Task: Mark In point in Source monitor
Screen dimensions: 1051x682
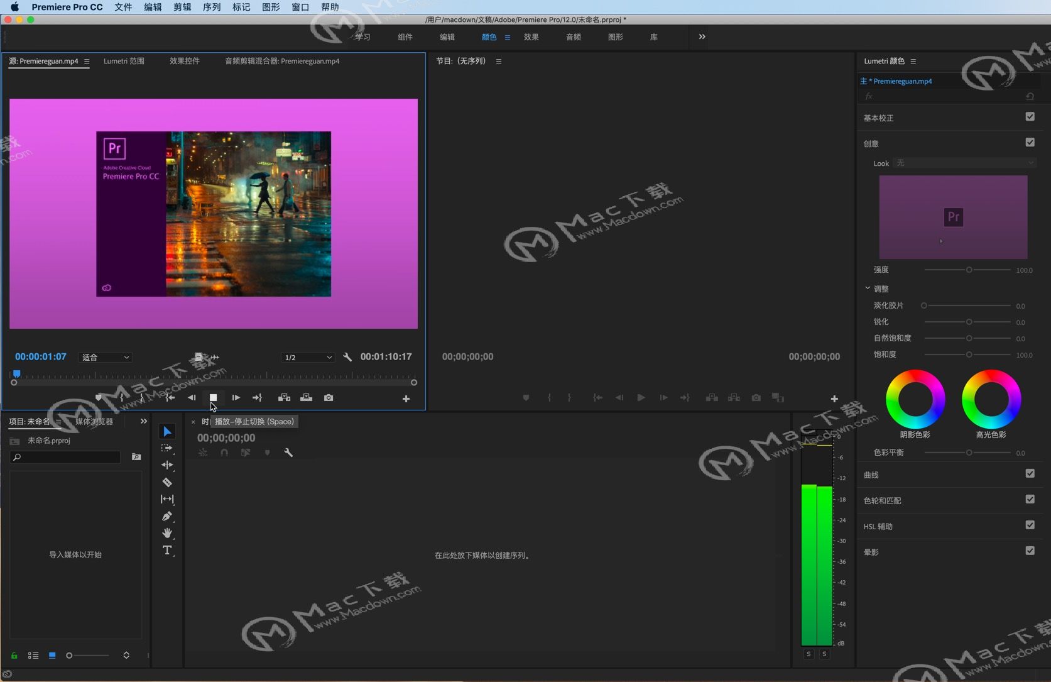Action: coord(121,398)
